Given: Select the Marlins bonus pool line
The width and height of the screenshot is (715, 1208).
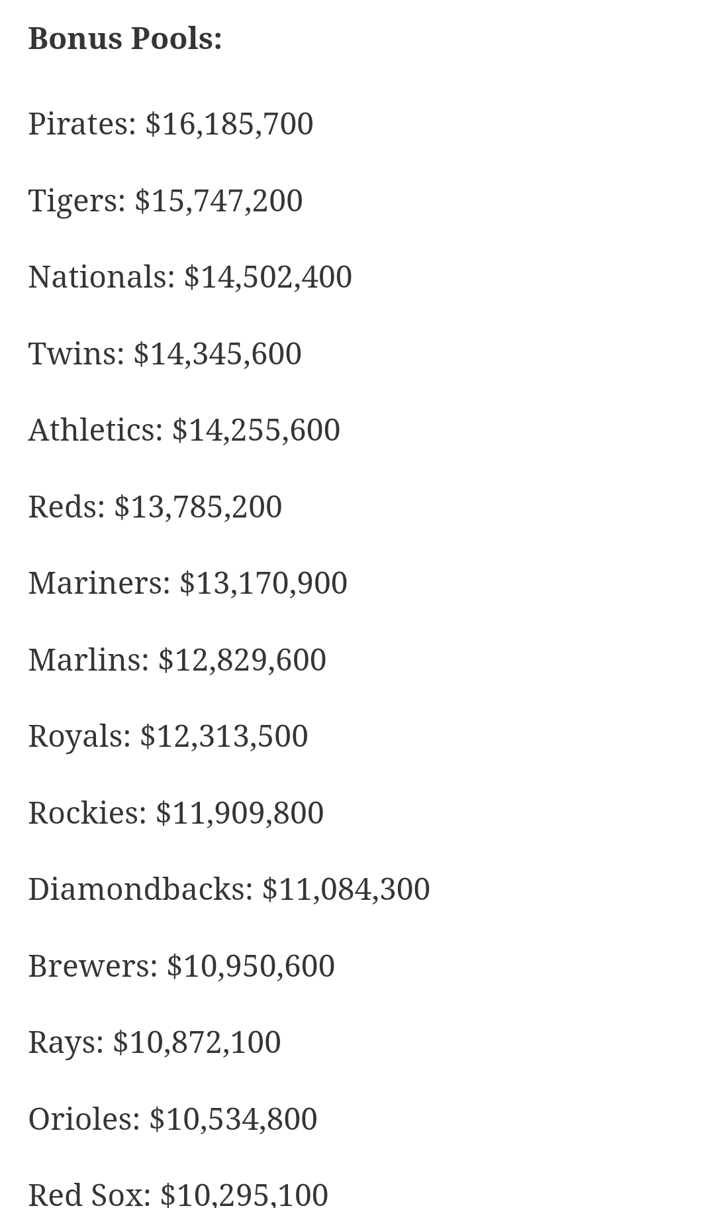Looking at the screenshot, I should (177, 660).
